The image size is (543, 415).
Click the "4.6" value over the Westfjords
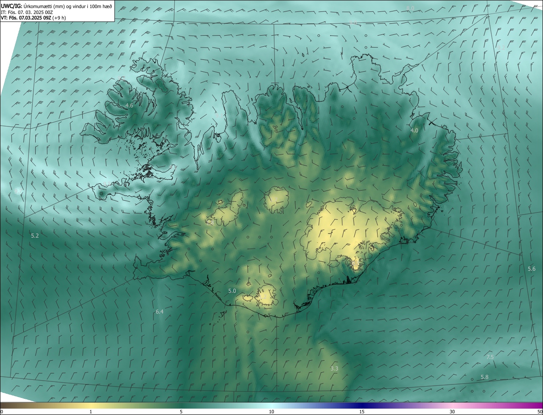click(129, 105)
